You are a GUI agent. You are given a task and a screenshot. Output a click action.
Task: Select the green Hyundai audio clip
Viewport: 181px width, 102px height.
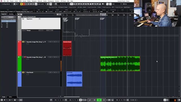[120, 64]
